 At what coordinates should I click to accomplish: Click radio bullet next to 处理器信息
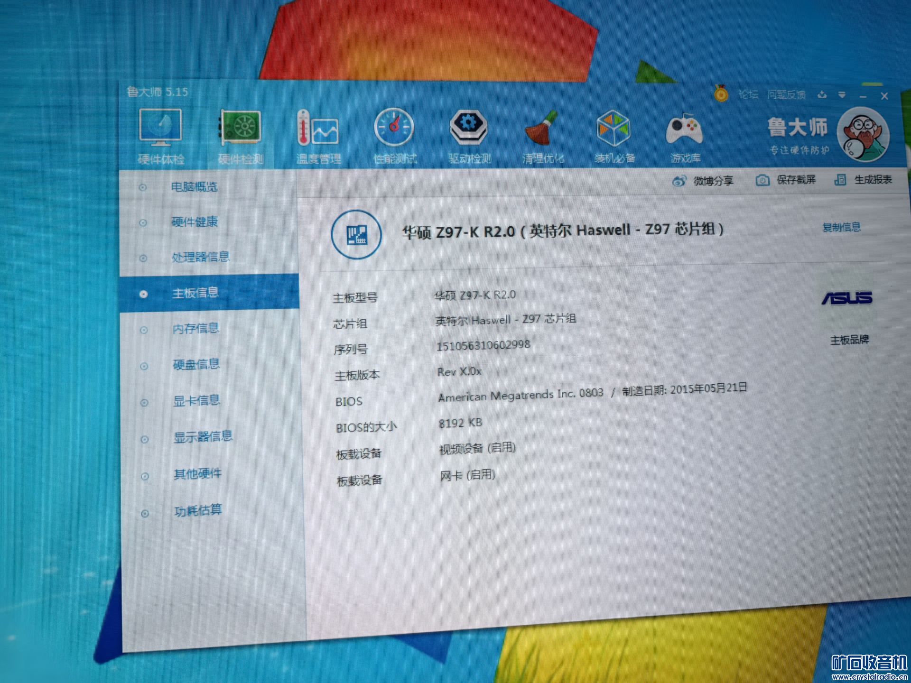pos(143,258)
